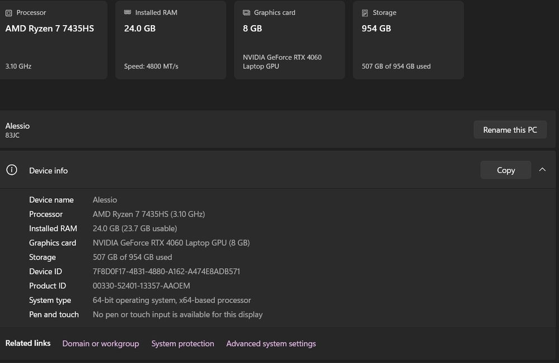Click the Processor row label in Device info

coord(46,214)
